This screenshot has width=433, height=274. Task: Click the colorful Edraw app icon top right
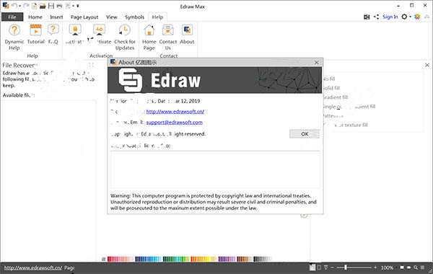[417, 17]
